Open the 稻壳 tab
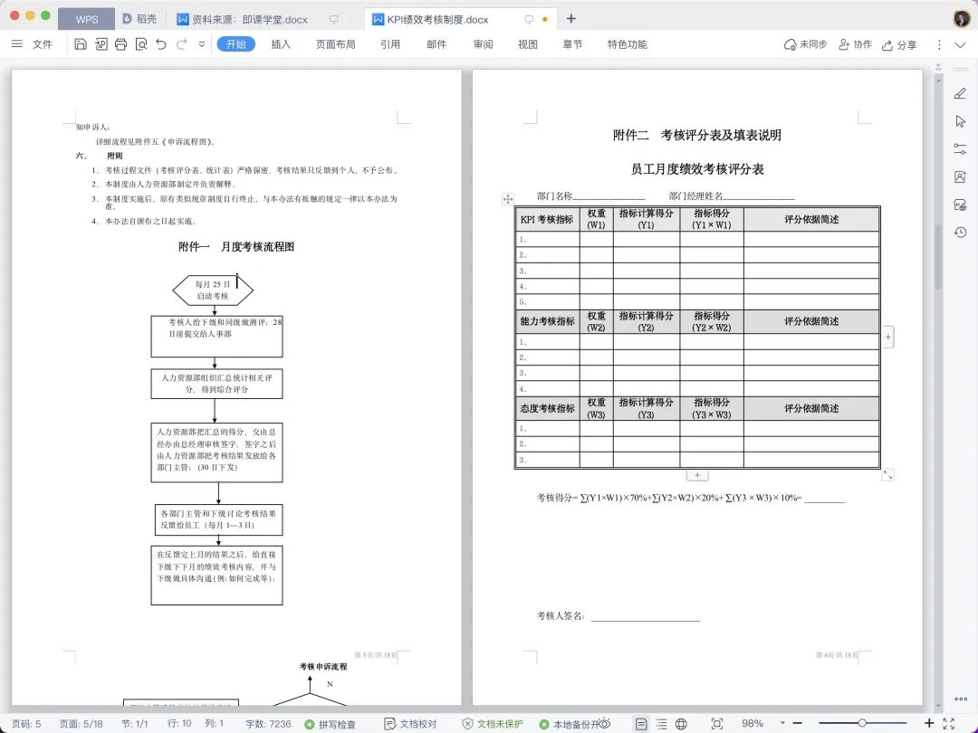 (139, 19)
